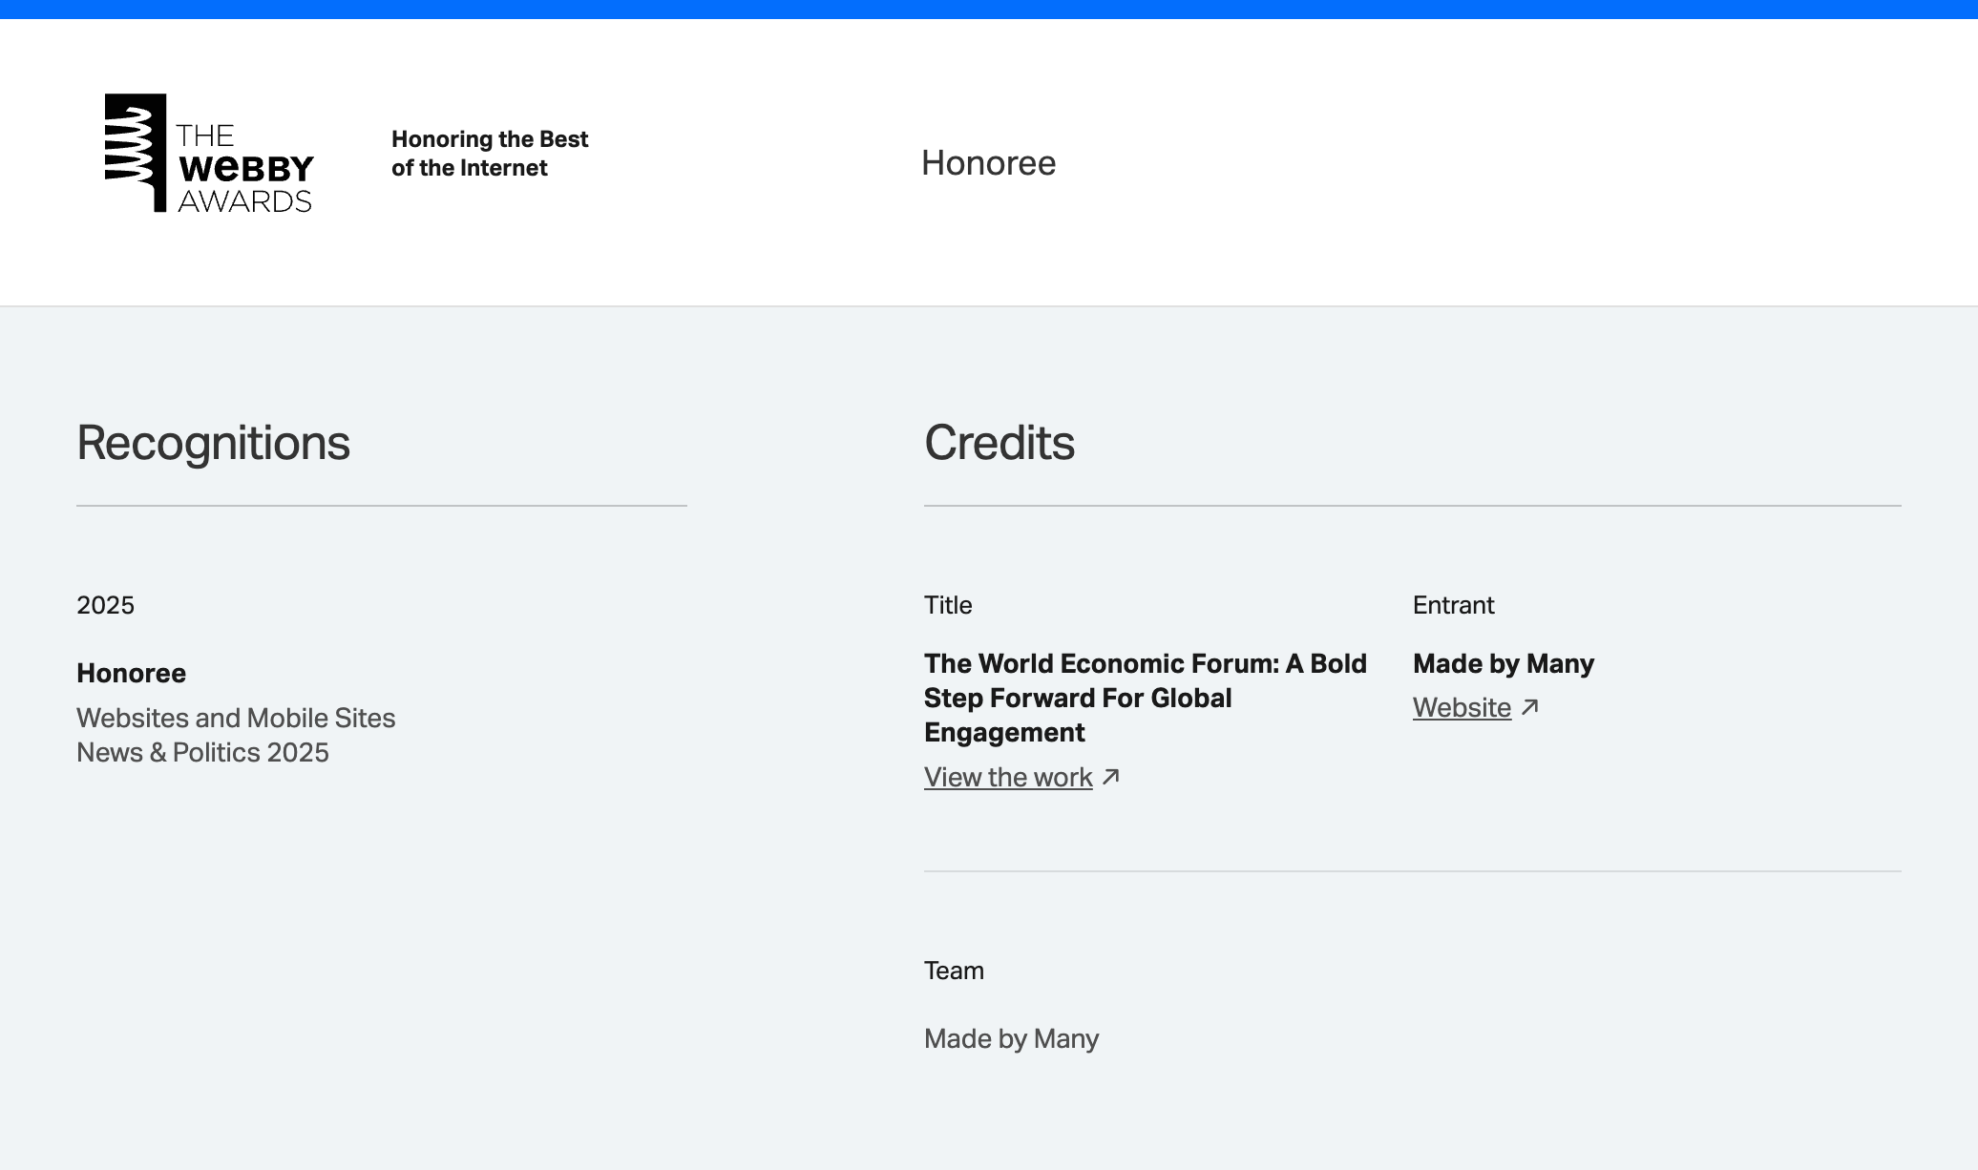1978x1170 pixels.
Task: Open the View the work link
Action: [x=1008, y=777]
